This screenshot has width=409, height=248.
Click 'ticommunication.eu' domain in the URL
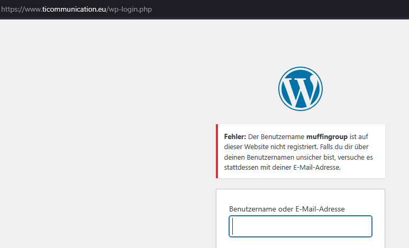[x=74, y=10]
